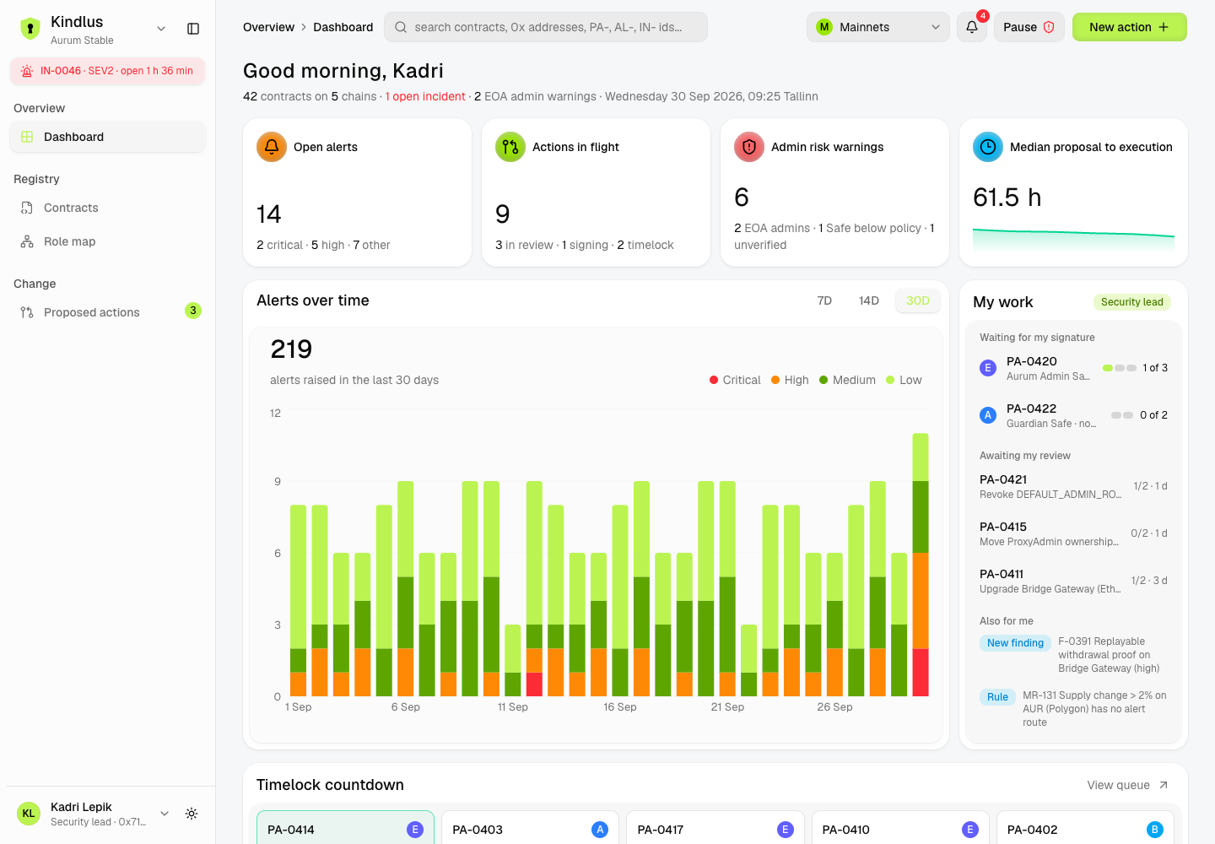
Task: Click the A chain badge beside PA-0422
Action: click(988, 415)
